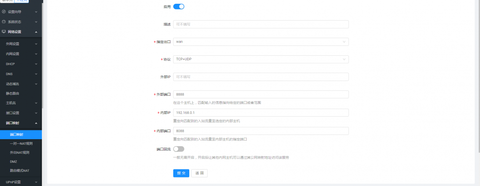This screenshot has height=186, width=480.
Task: Click the 外部端口 field containing 8888
Action: coord(261,94)
